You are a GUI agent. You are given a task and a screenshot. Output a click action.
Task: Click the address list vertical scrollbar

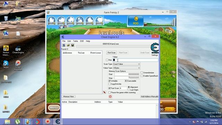(157, 111)
